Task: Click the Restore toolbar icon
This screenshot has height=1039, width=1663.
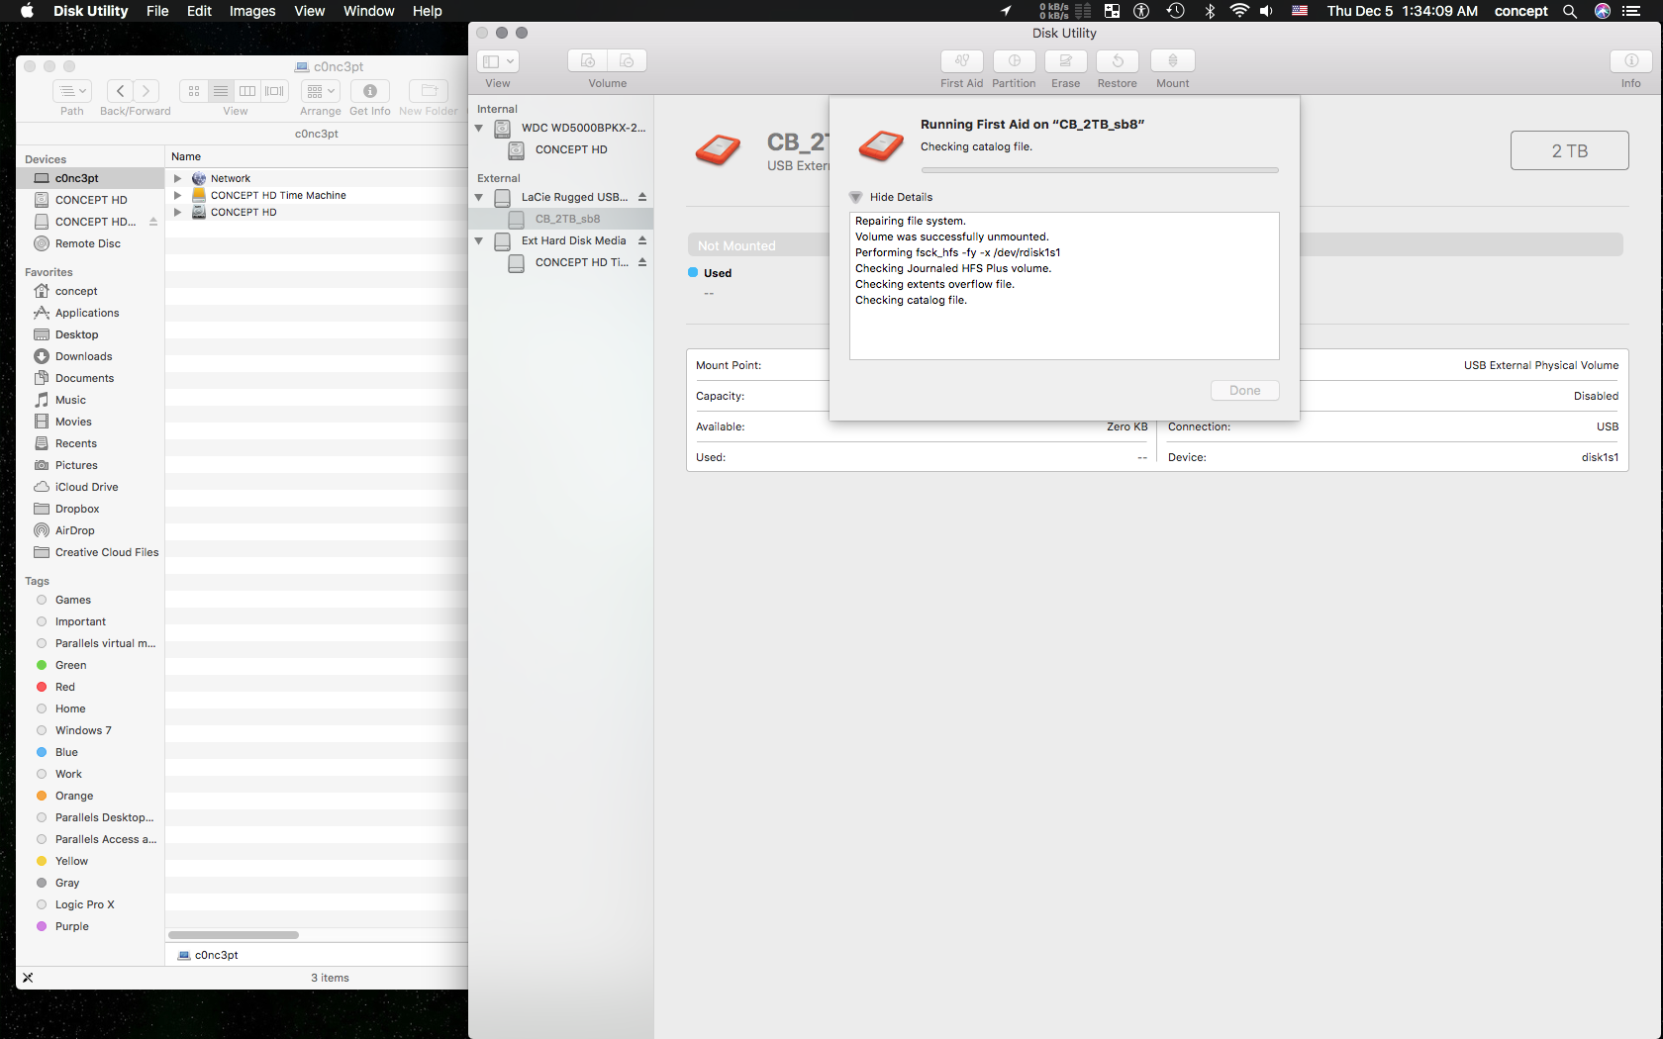Action: (x=1118, y=61)
